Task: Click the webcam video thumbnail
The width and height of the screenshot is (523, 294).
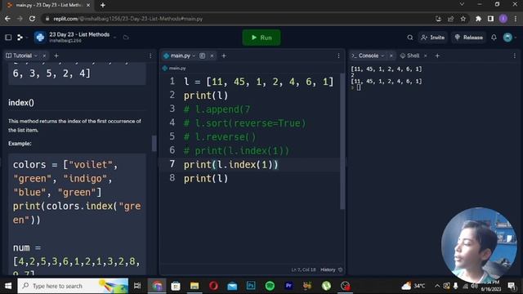Action: point(479,245)
